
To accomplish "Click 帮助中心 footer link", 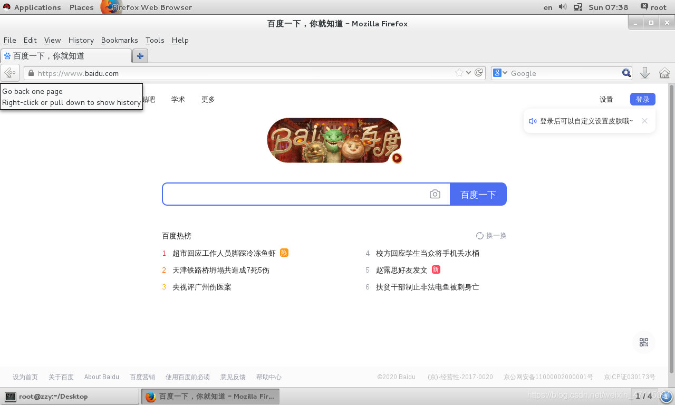I will [269, 377].
